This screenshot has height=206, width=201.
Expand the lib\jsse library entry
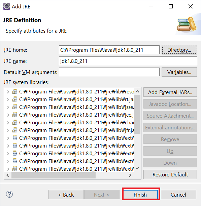[8, 107]
